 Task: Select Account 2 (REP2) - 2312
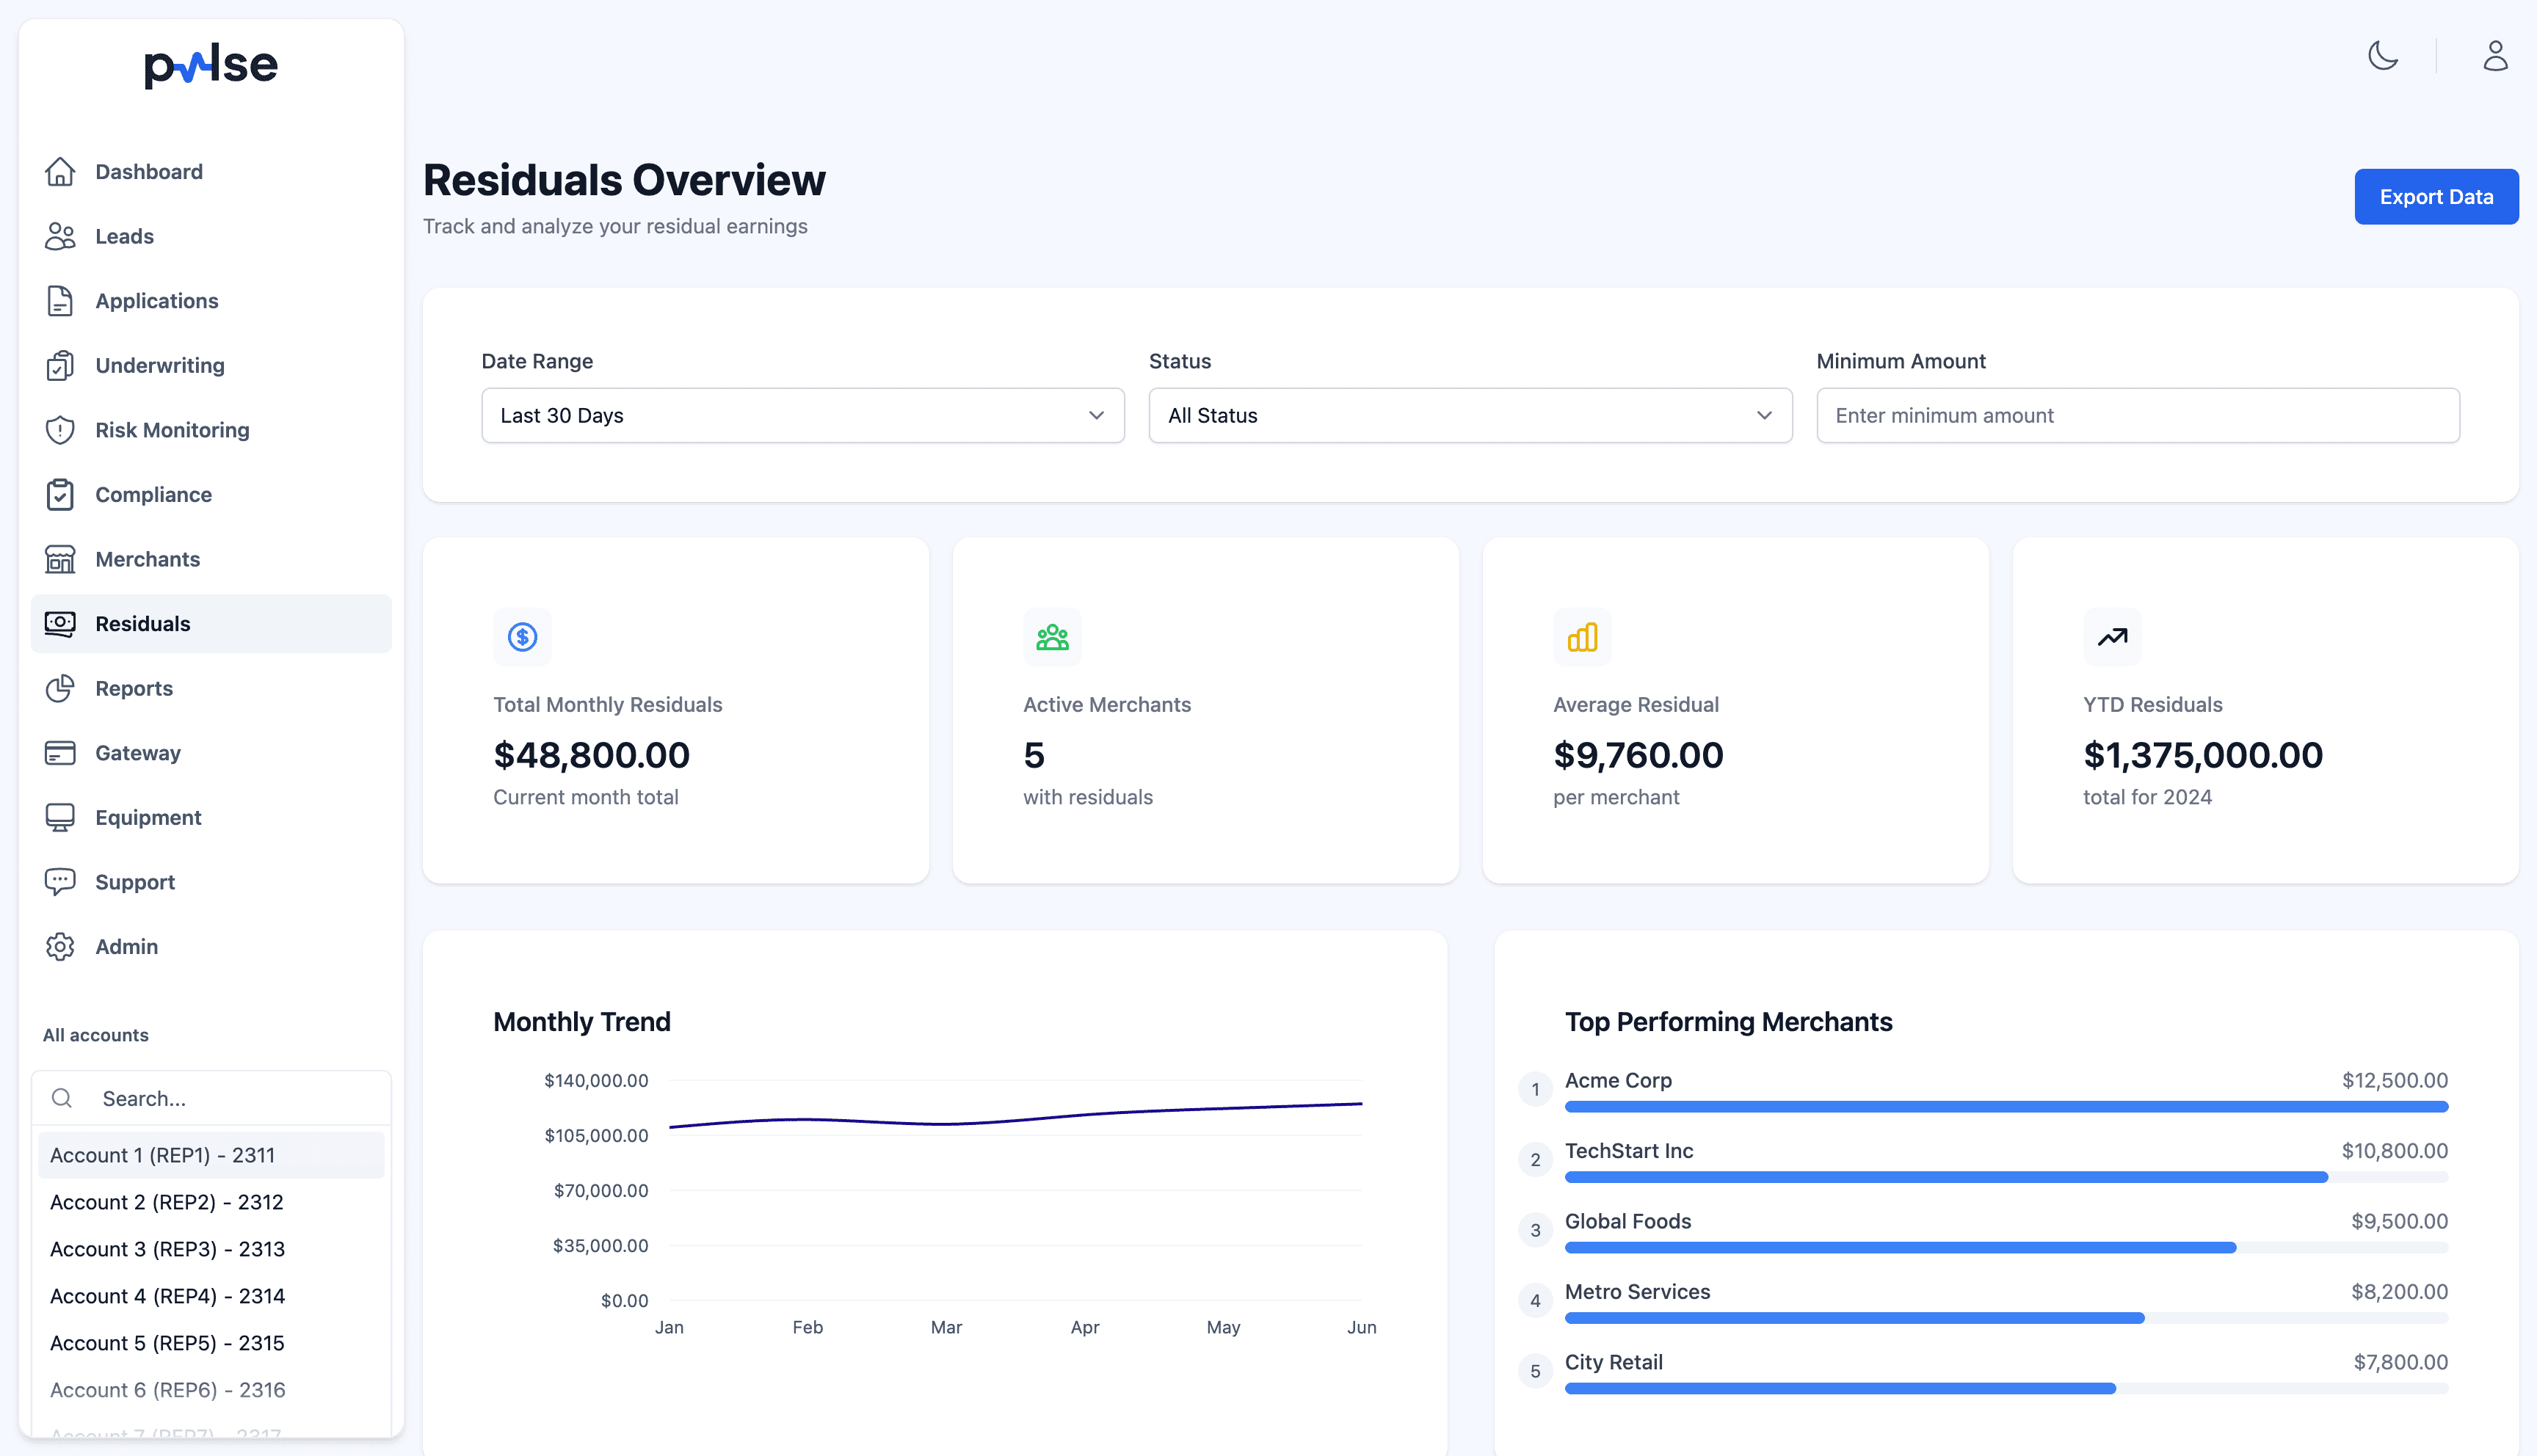pyautogui.click(x=167, y=1201)
